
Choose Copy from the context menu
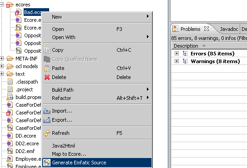tap(97, 50)
